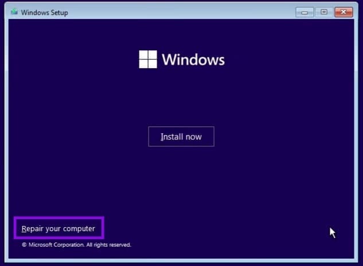Click the Microsoft Corporation copyright text
This screenshot has height=266, width=363.
tap(76, 245)
